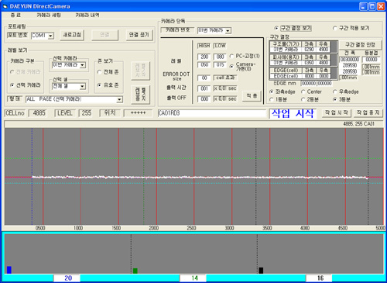Click the 출력 시간 field showing 001
Screen dimensions: 387x283
204,88
